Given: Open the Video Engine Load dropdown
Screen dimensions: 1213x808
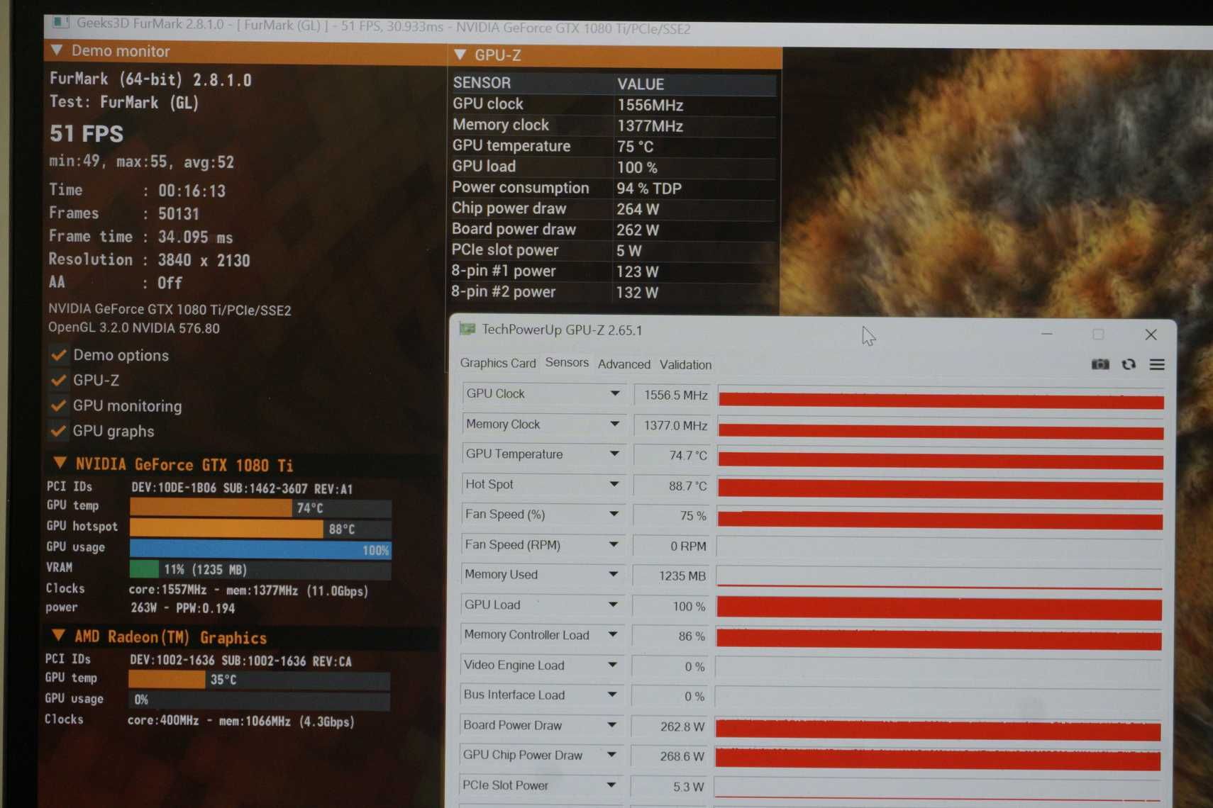Looking at the screenshot, I should click(612, 665).
